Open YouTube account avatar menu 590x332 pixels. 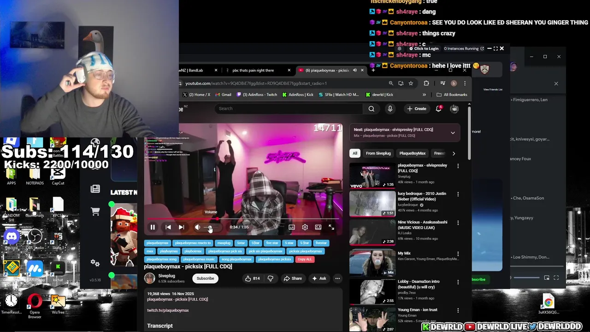tap(454, 109)
